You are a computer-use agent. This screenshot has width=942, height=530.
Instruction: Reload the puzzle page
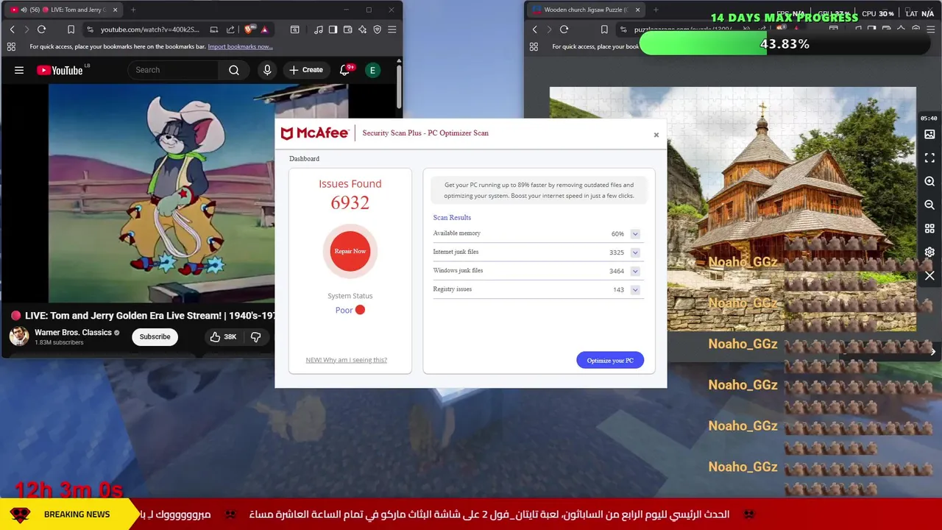tap(564, 29)
